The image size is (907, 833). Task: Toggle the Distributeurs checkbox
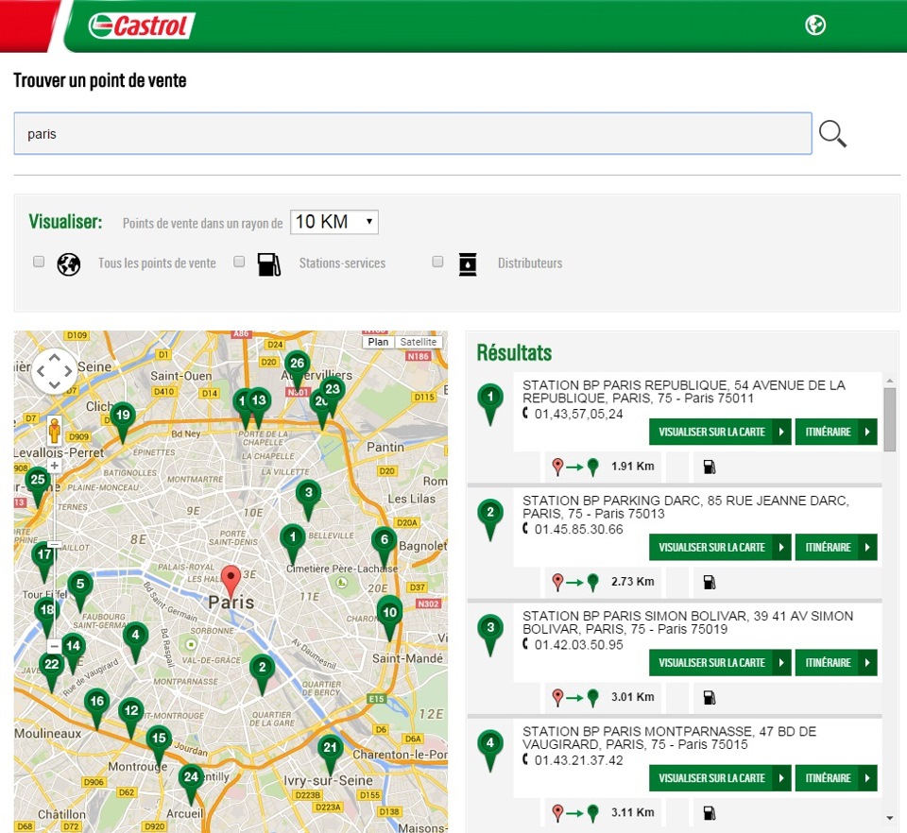[437, 262]
